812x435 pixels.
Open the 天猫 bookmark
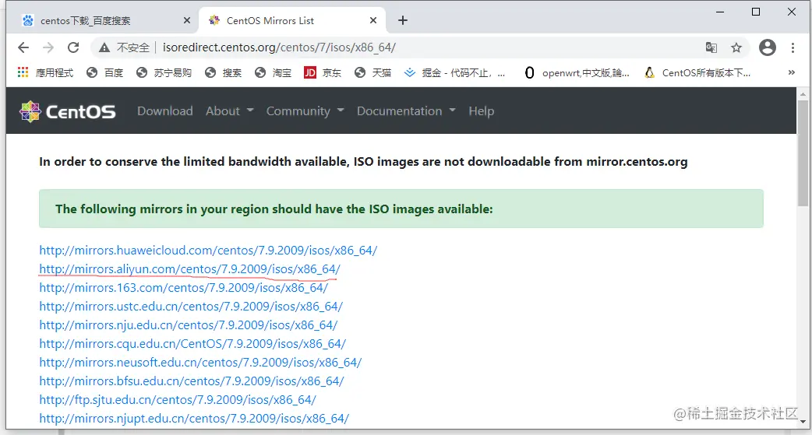[372, 73]
